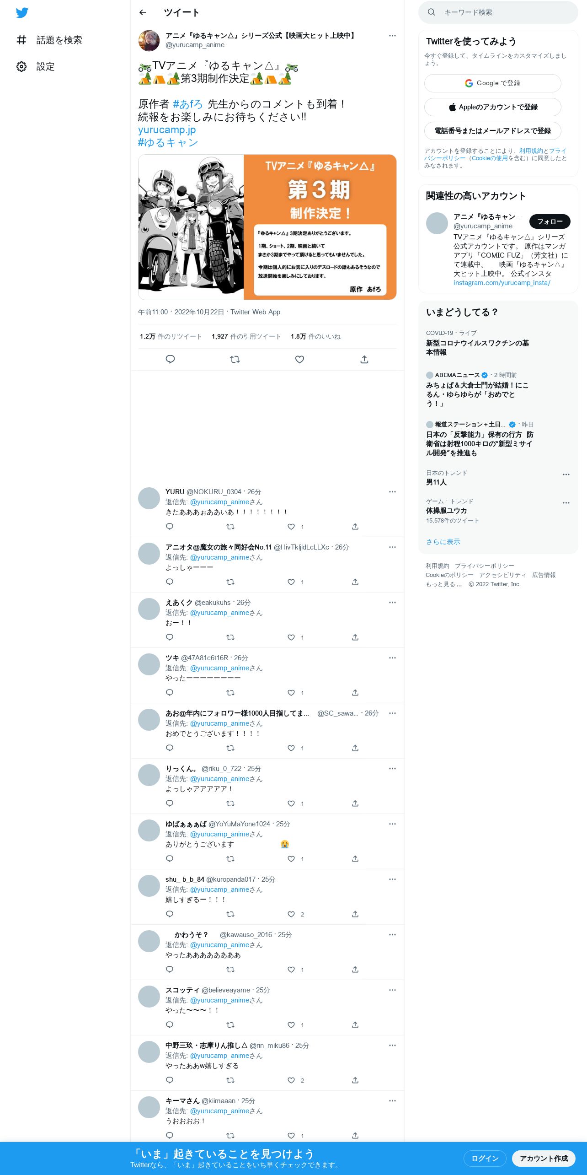Click the Twitter bird logo
The height and width of the screenshot is (1175, 587).
point(22,12)
